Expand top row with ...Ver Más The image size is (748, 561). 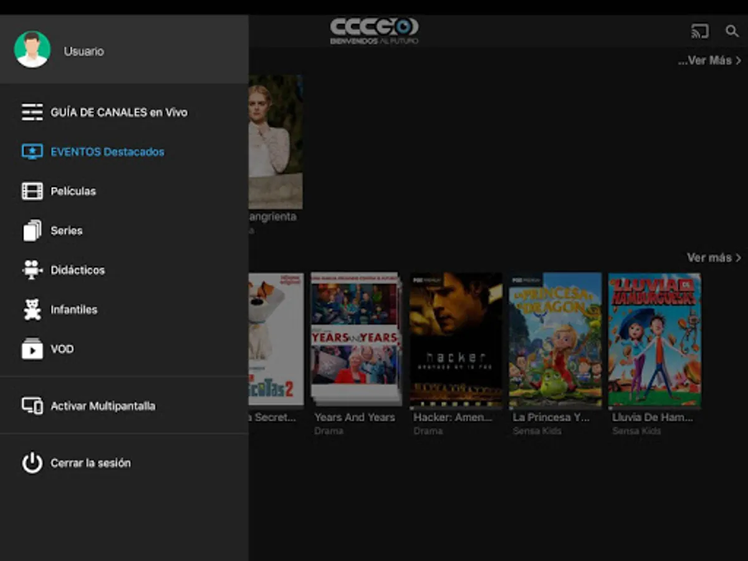tap(709, 60)
